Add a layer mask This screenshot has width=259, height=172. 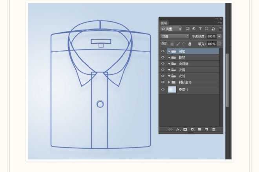185,129
